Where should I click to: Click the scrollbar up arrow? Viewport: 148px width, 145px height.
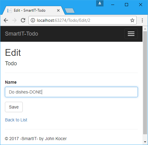145,29
